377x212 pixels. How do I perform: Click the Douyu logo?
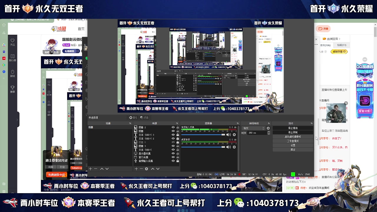[58, 29]
